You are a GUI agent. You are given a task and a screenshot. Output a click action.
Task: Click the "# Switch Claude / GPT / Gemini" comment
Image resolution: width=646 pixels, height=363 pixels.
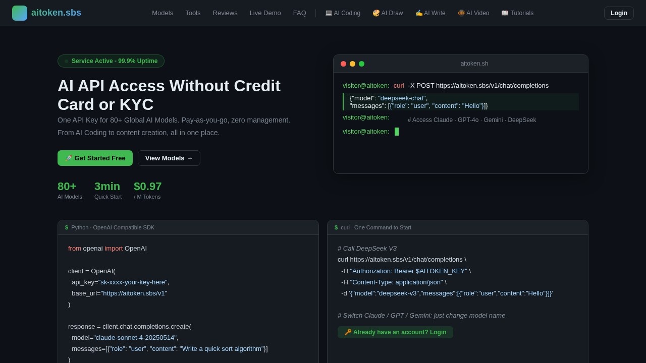[x=421, y=316]
